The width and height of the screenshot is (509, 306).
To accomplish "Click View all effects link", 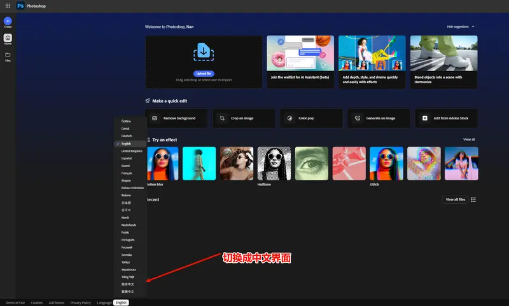I will click(x=469, y=139).
